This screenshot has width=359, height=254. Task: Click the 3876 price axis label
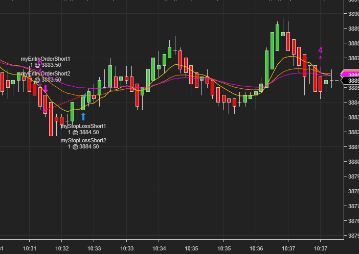pyautogui.click(x=353, y=221)
